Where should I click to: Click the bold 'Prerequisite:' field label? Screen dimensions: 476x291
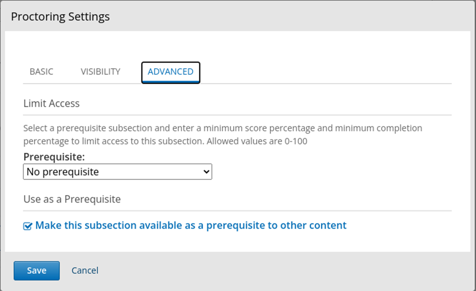(x=54, y=157)
